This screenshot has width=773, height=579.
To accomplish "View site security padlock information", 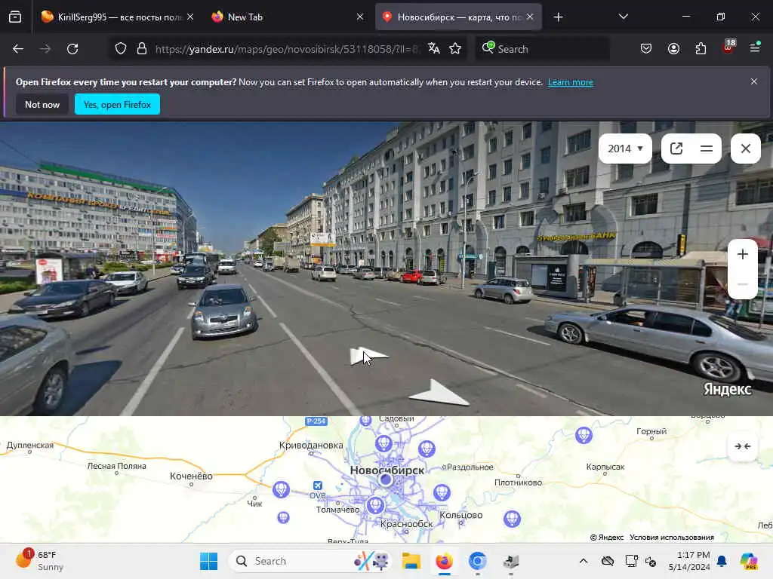I will coord(142,49).
